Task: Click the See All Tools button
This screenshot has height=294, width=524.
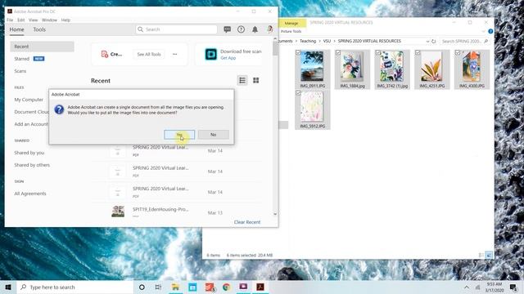Action: click(x=149, y=54)
